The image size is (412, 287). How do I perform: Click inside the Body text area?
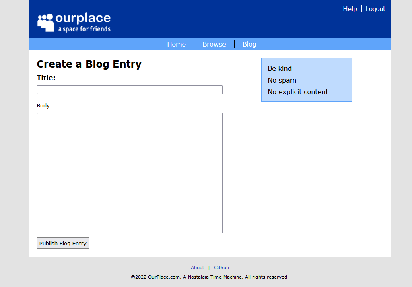point(130,173)
